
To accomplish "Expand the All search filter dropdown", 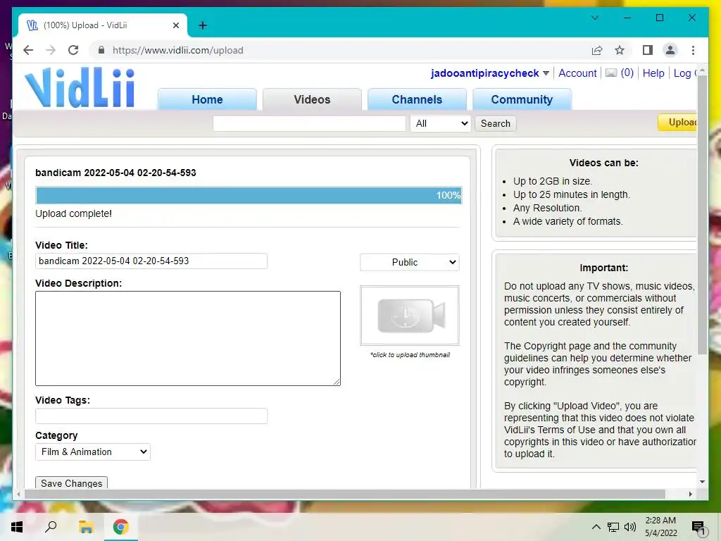I will [x=441, y=123].
